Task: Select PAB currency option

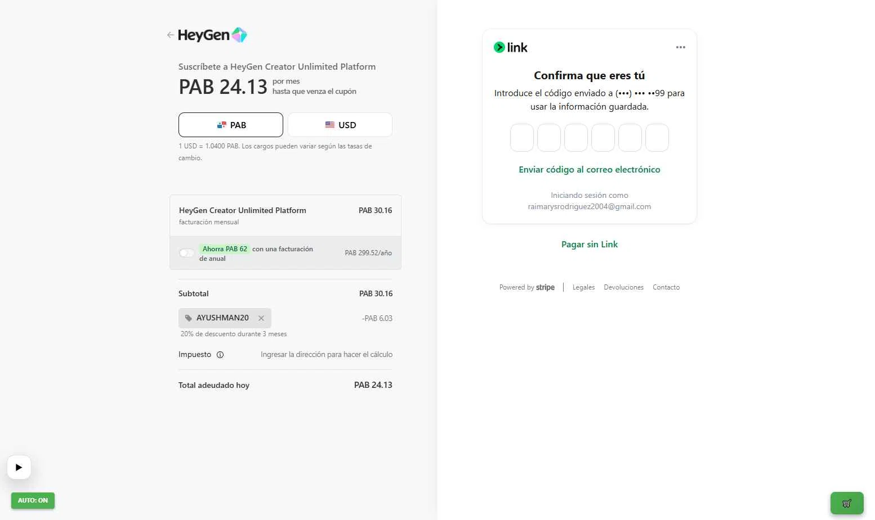Action: (x=231, y=125)
